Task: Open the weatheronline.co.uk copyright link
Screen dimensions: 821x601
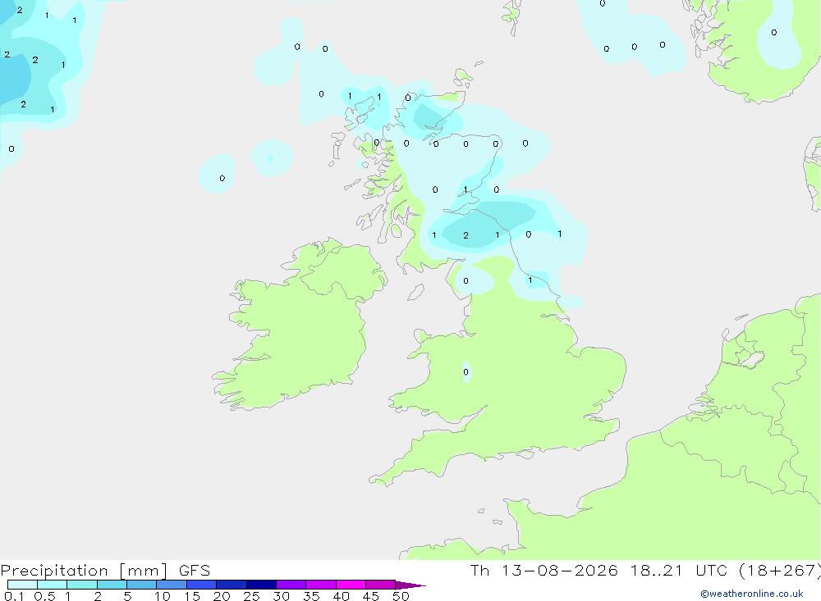Action: point(752,594)
